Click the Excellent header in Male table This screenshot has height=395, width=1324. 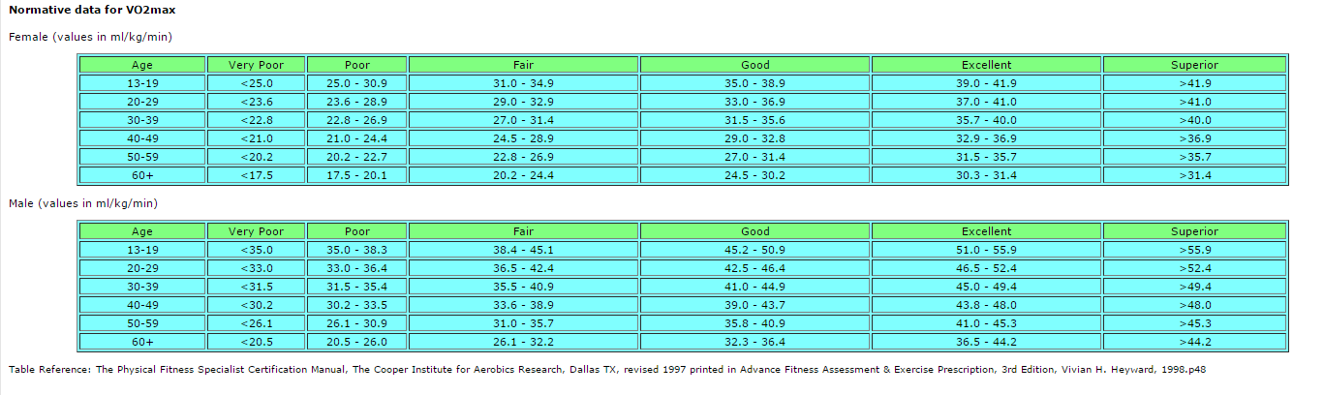coord(986,231)
